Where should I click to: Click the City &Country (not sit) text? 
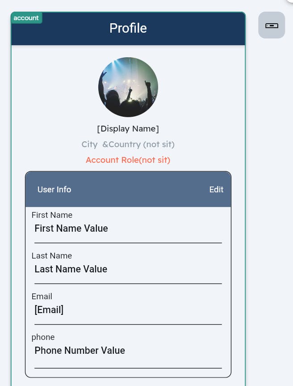(x=128, y=144)
